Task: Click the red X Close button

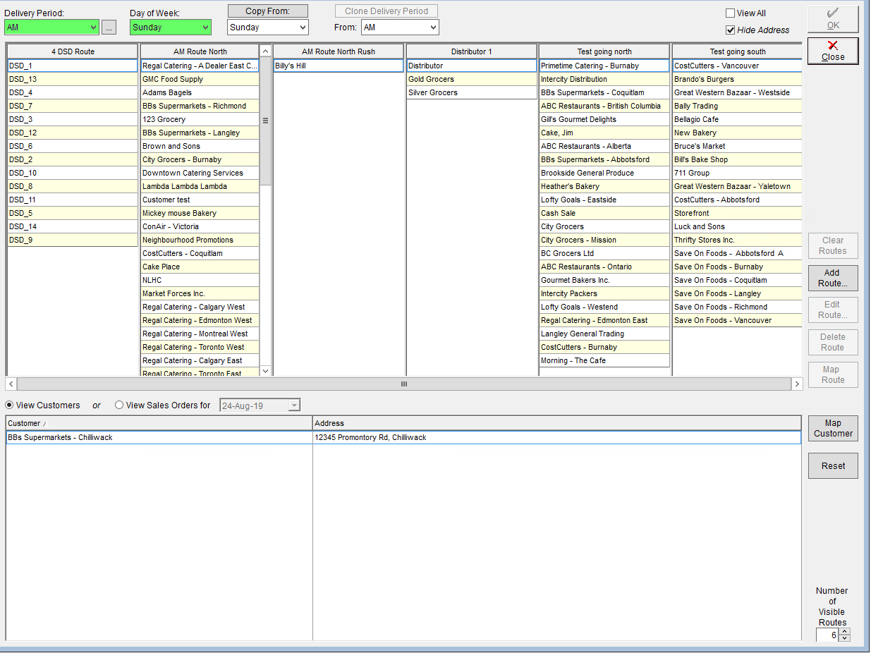Action: click(x=833, y=51)
